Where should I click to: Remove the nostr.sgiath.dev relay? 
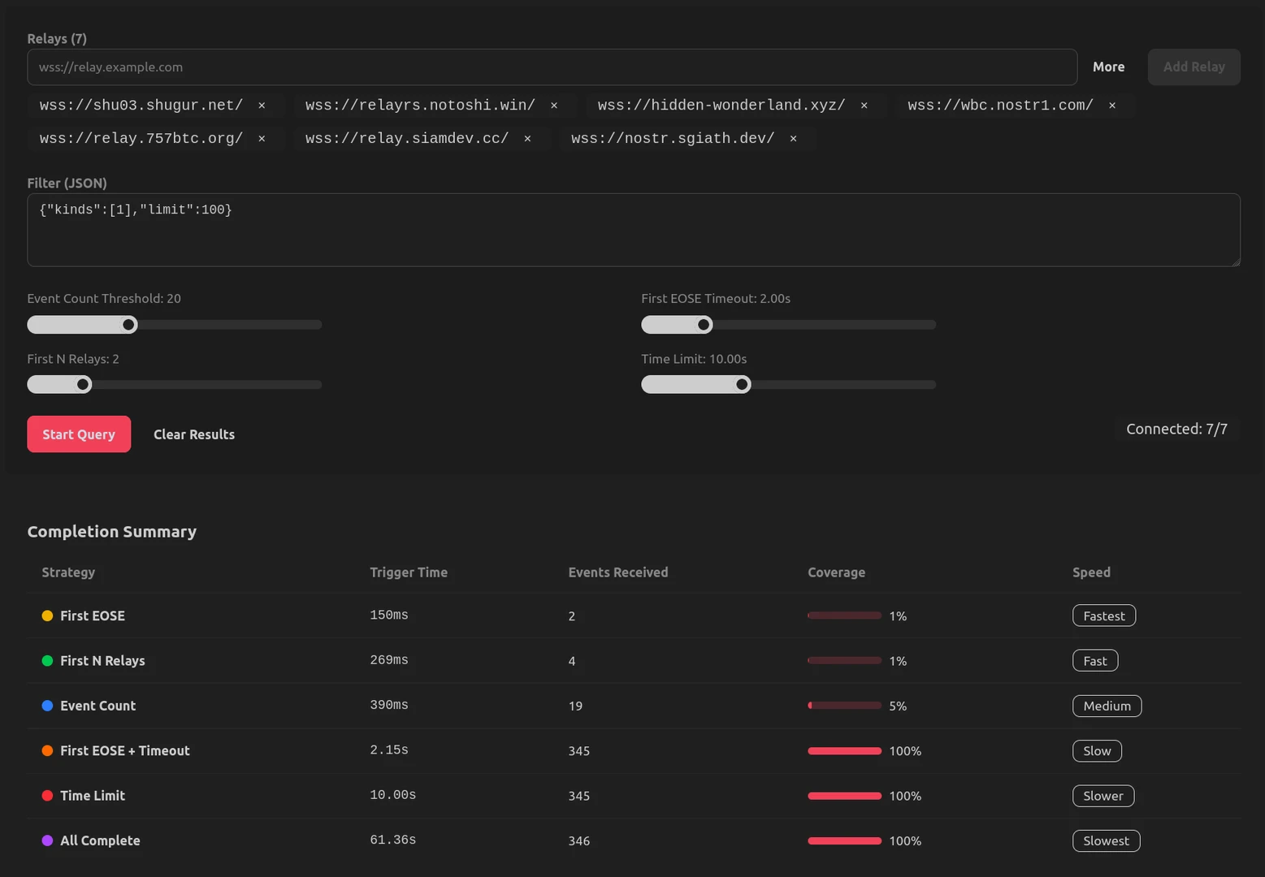coord(793,139)
